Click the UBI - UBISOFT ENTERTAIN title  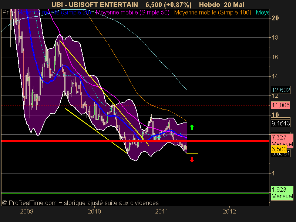pos(95,4)
